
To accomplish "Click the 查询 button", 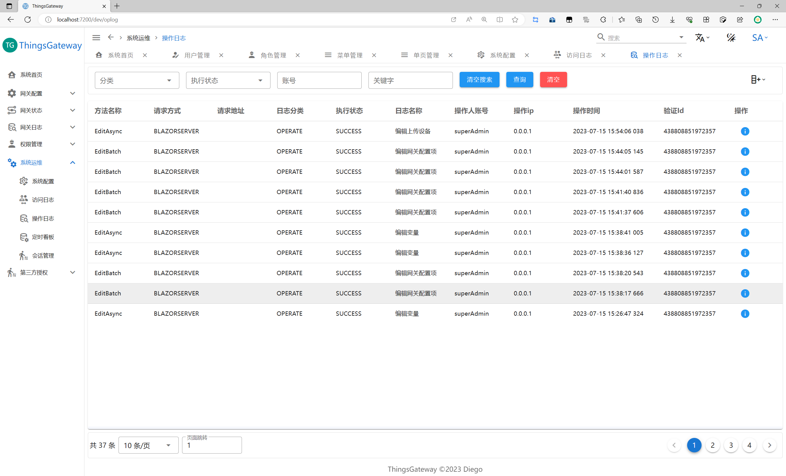I will 519,80.
